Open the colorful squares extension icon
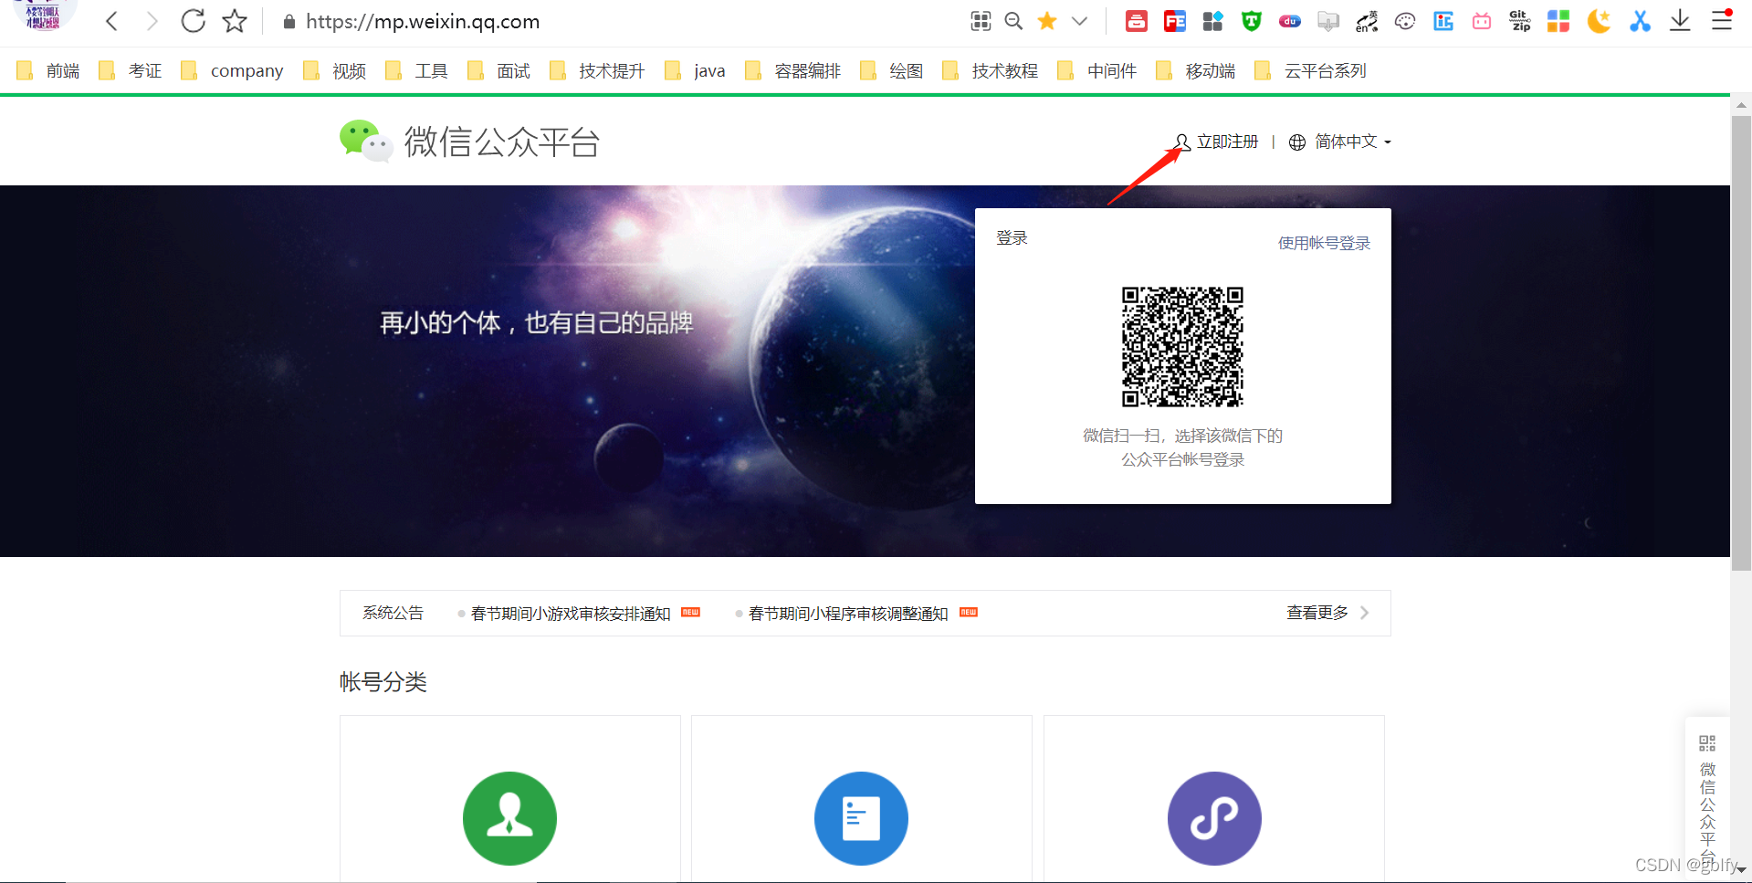The height and width of the screenshot is (883, 1752). [1558, 21]
